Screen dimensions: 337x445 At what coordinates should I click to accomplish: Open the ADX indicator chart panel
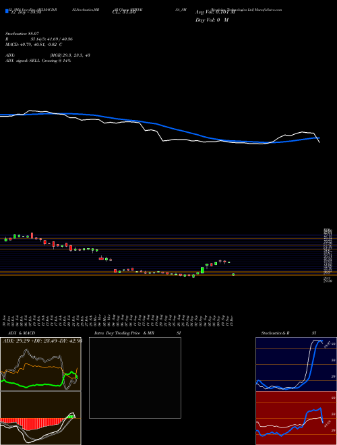click(x=40, y=363)
